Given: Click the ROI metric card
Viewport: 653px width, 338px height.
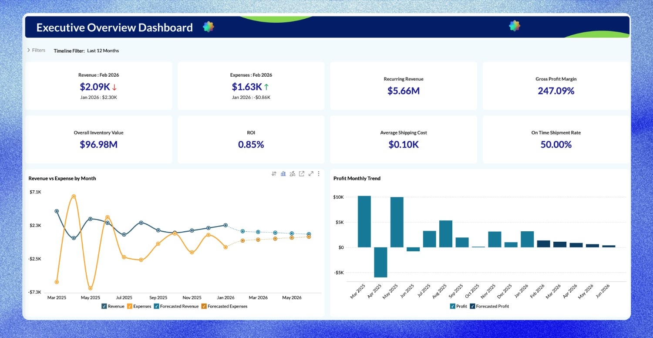Looking at the screenshot, I should [x=251, y=139].
